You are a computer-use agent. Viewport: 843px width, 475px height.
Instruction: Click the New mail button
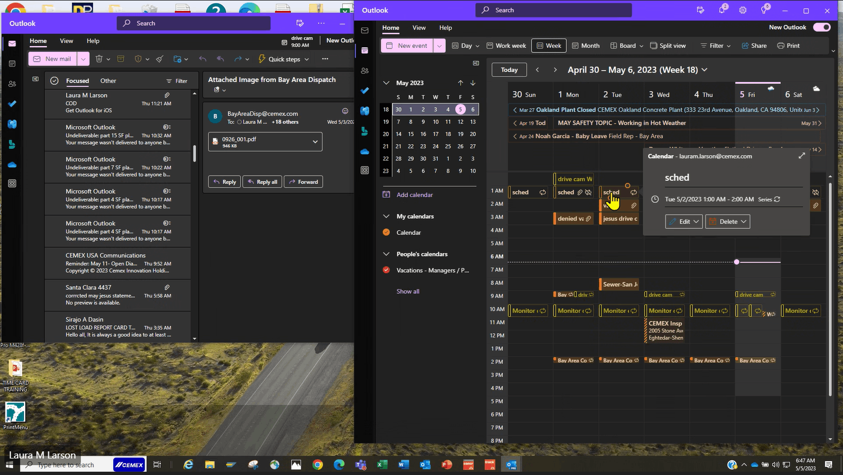[53, 59]
